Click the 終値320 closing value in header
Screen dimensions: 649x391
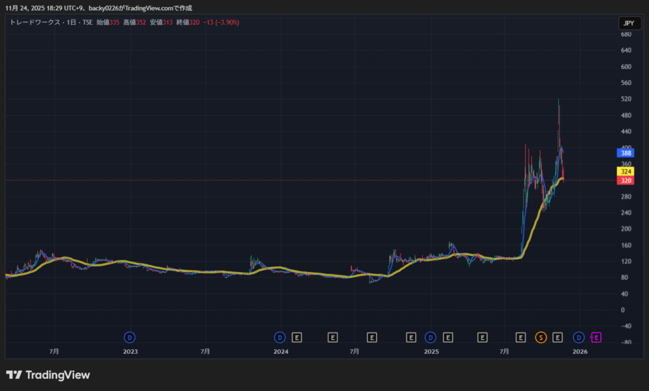pyautogui.click(x=188, y=23)
